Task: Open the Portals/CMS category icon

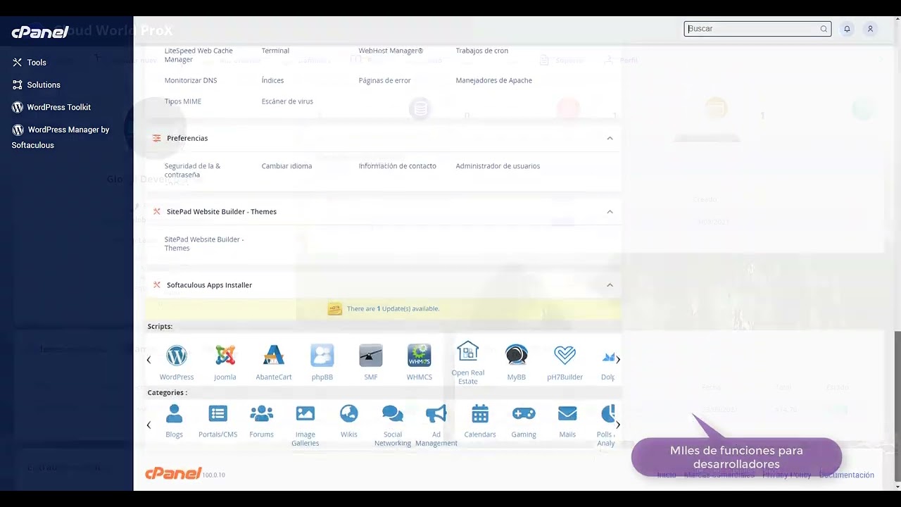Action: [218, 414]
